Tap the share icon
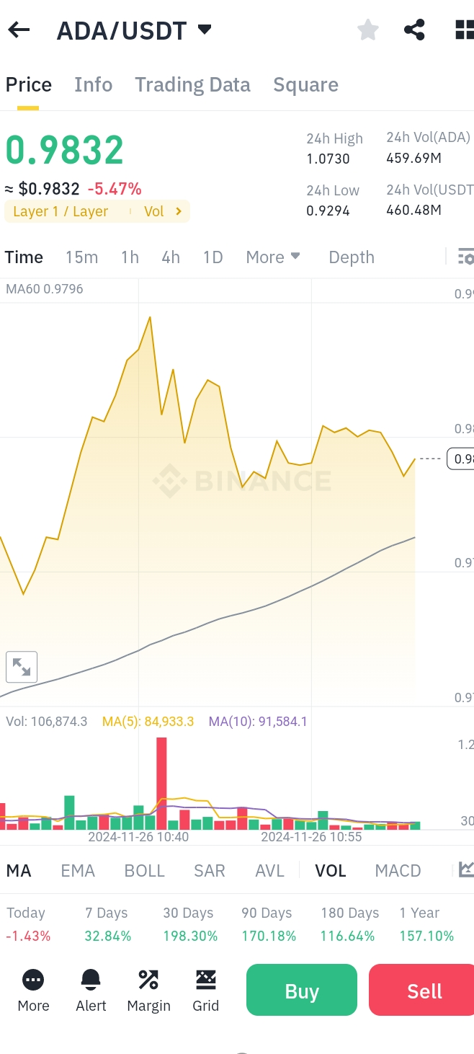Screen dimensions: 474x1054 tap(414, 30)
